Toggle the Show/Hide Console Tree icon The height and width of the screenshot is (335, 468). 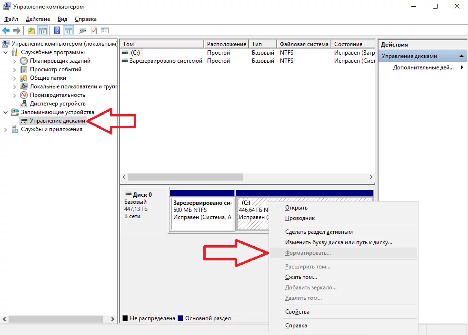click(43, 30)
